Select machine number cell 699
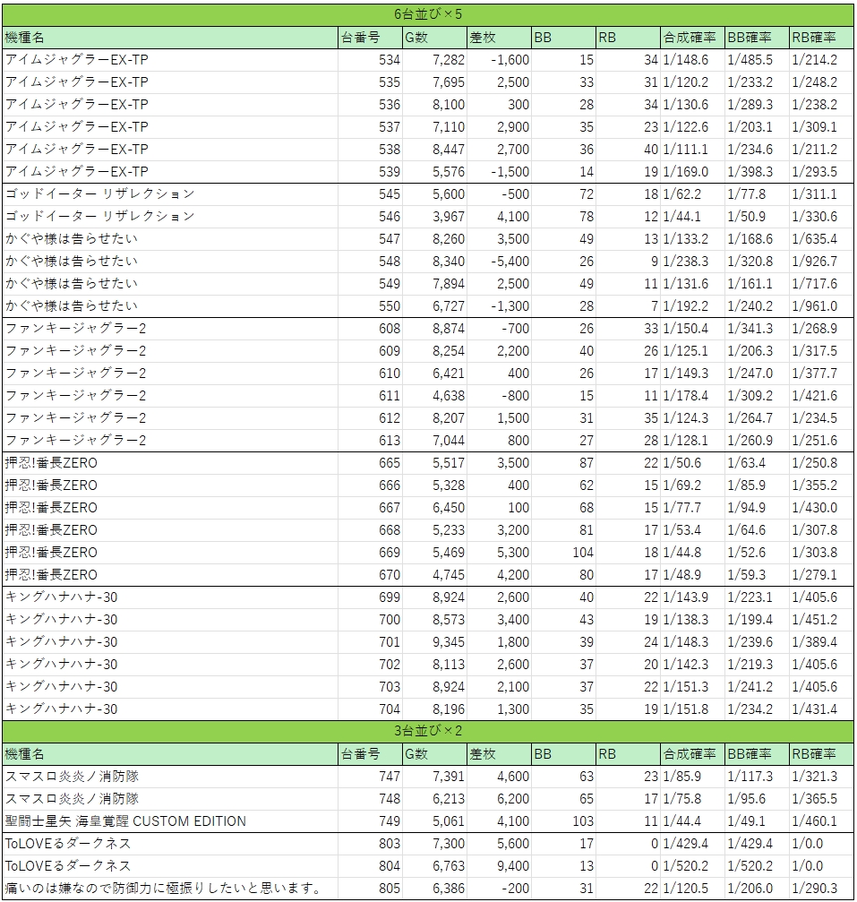Screen dimensions: 857x902 (371, 598)
